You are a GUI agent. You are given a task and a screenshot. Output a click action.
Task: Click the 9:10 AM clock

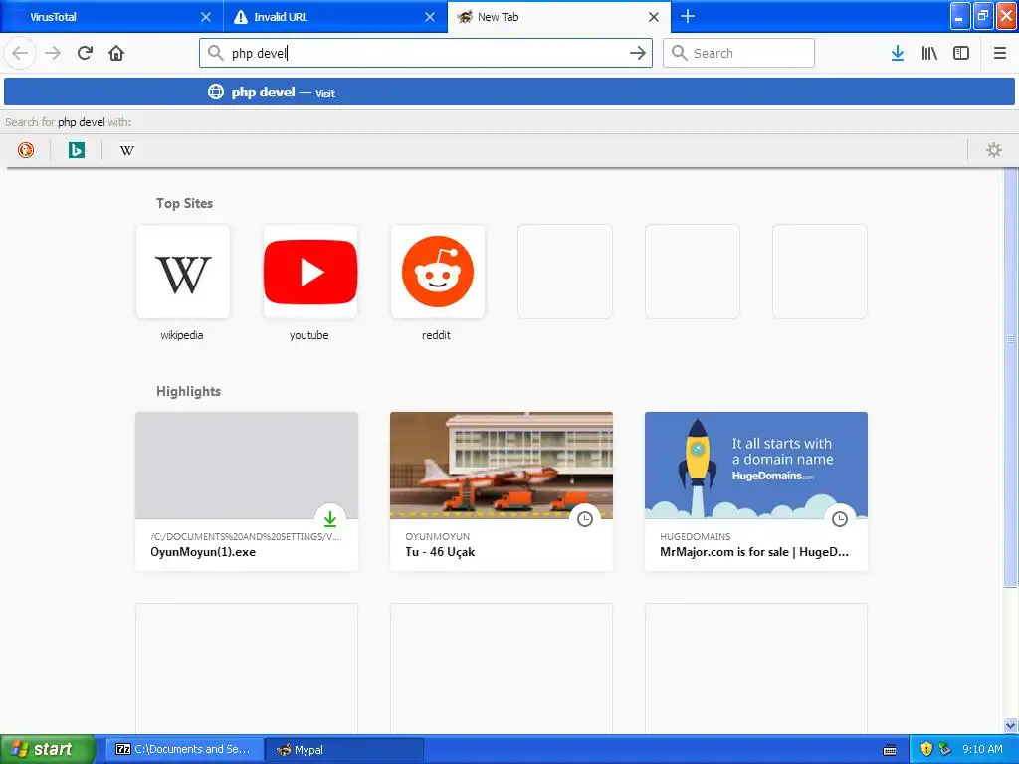tap(982, 749)
